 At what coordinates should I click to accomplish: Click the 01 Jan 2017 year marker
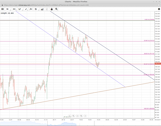pyautogui.click(x=67, y=117)
